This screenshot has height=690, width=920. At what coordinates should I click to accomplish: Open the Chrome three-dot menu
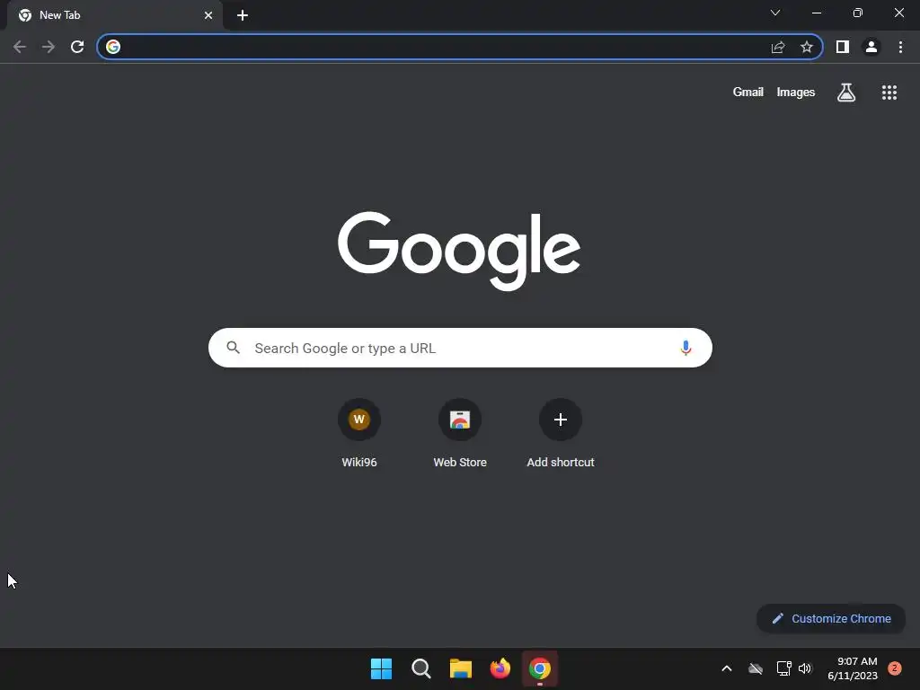[x=900, y=47]
